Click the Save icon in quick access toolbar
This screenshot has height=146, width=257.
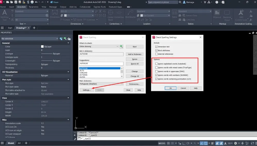[16, 2]
